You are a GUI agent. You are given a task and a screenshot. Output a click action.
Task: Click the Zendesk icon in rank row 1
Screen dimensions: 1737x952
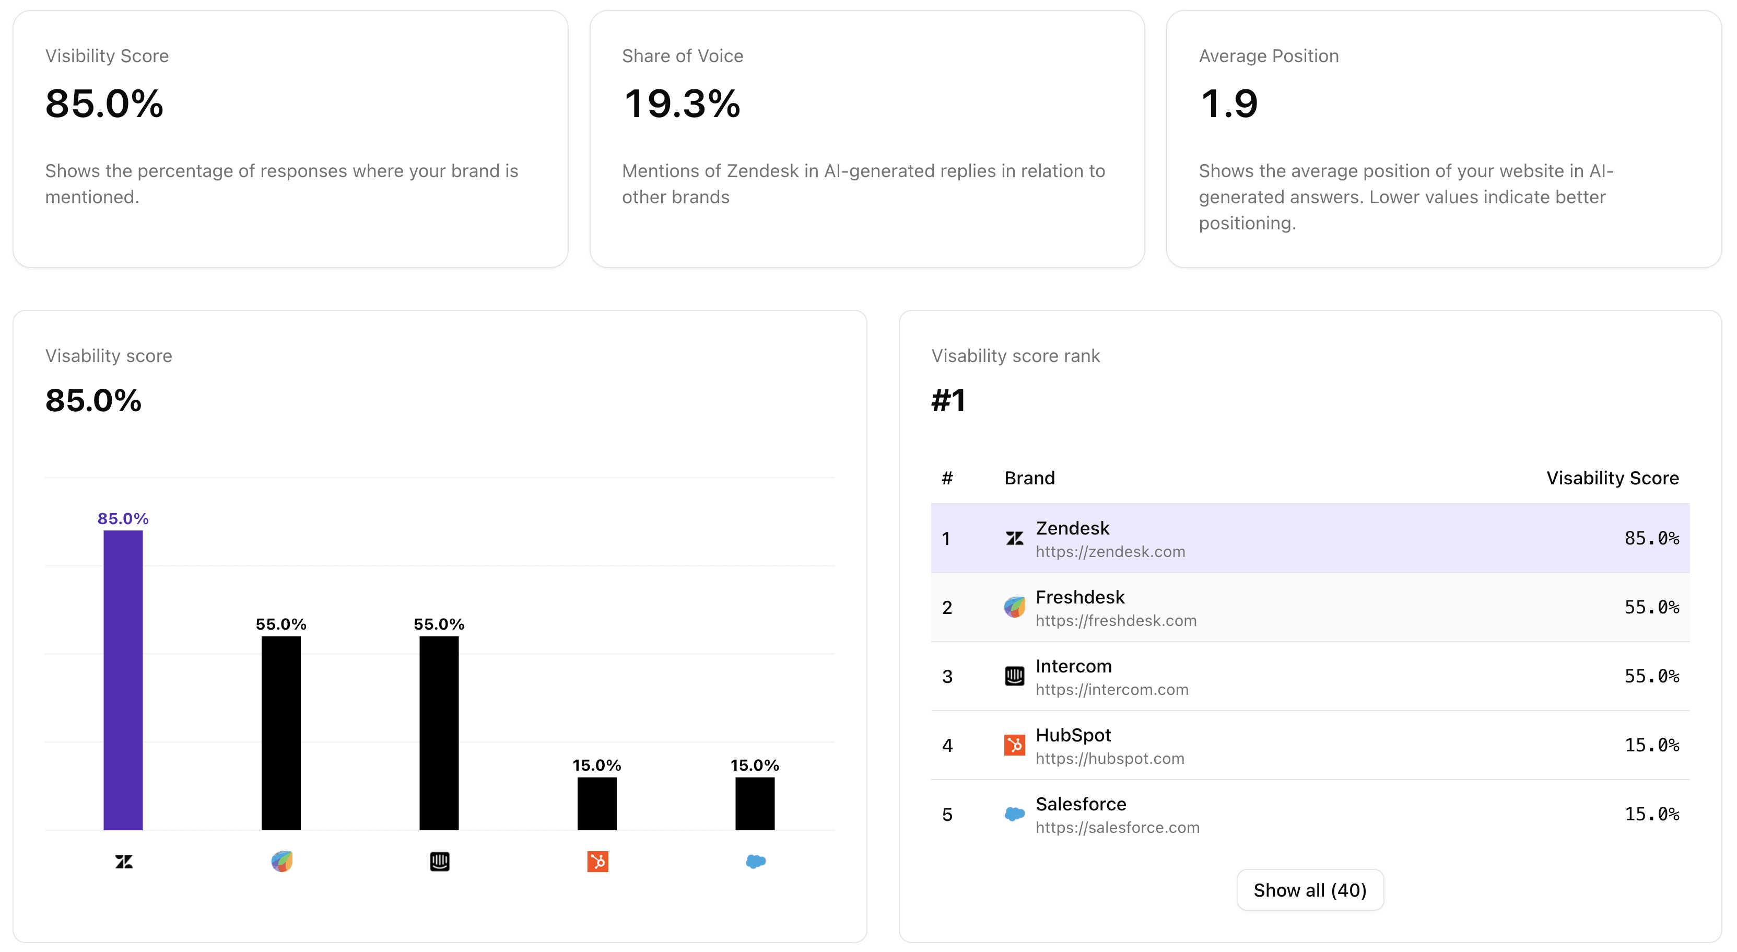1014,538
